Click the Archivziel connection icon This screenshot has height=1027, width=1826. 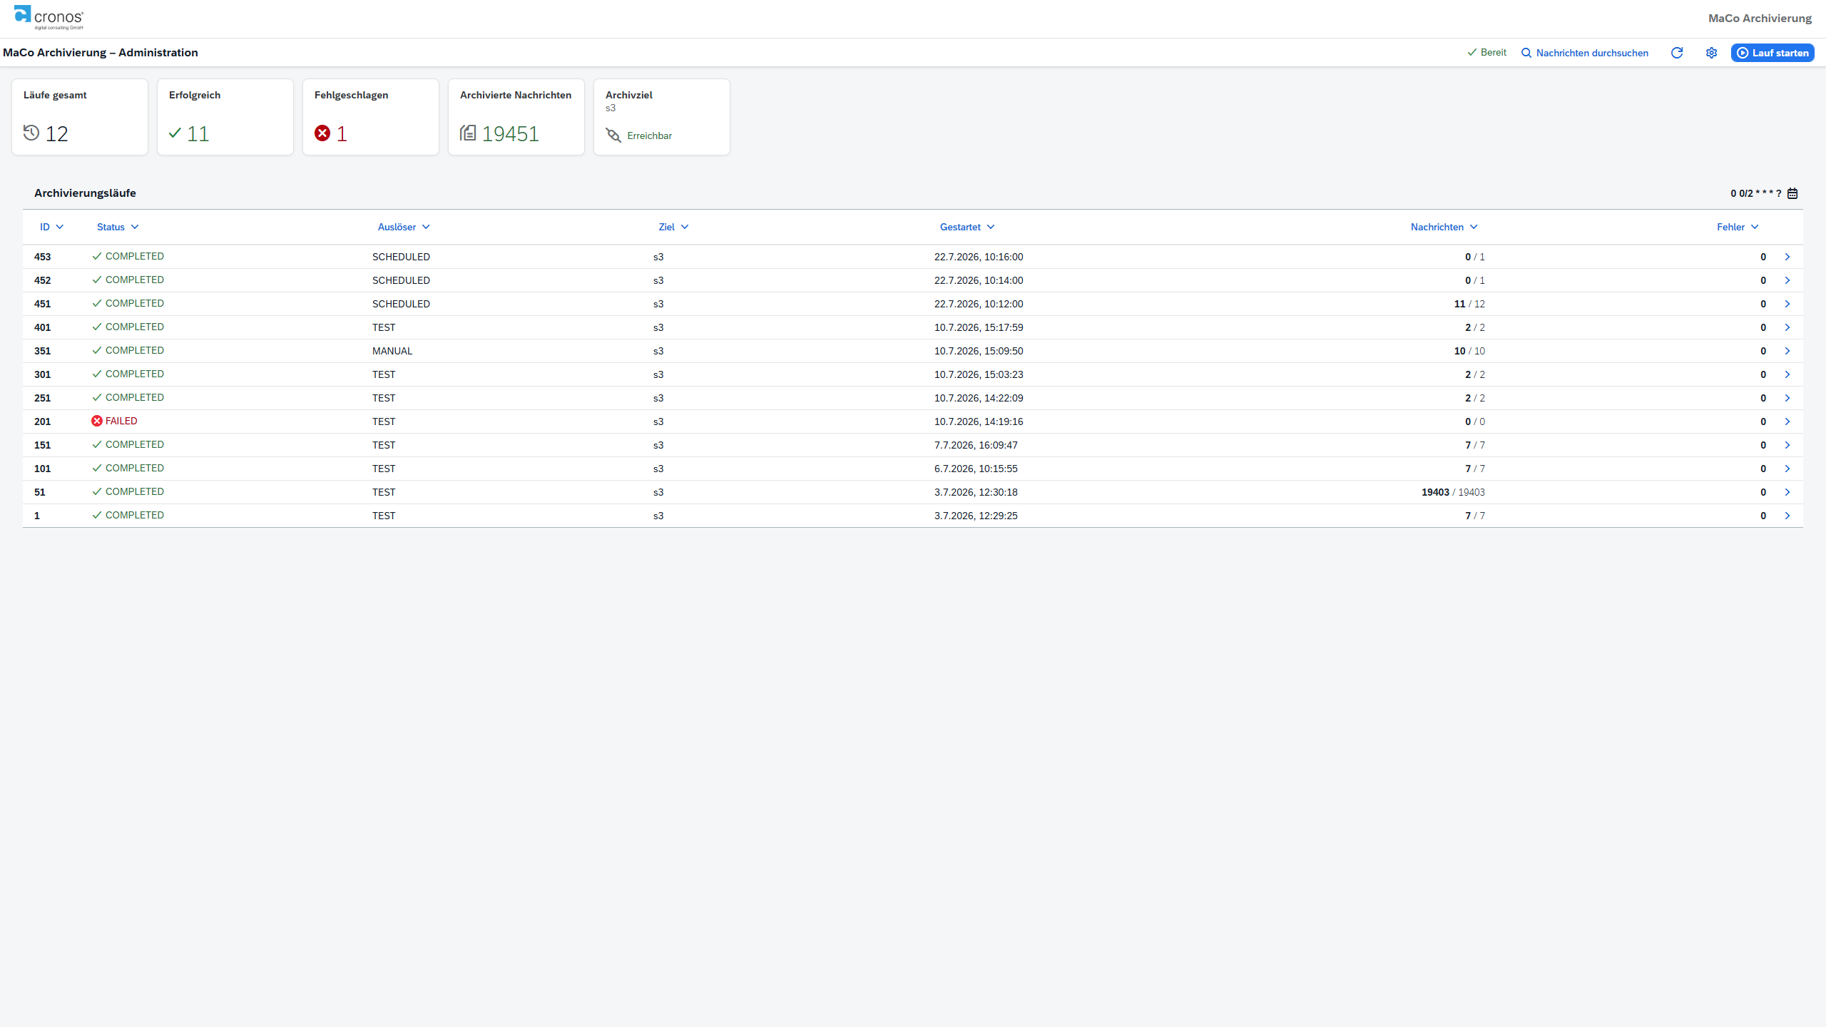(613, 135)
